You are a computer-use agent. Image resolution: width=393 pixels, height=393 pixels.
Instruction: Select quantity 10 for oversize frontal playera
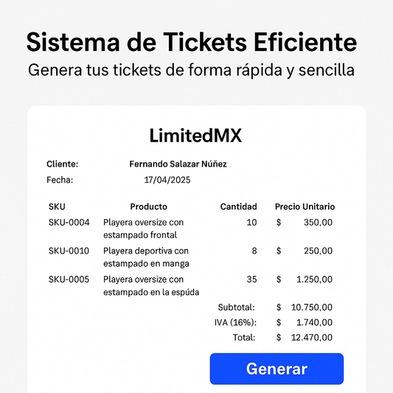[x=251, y=223]
